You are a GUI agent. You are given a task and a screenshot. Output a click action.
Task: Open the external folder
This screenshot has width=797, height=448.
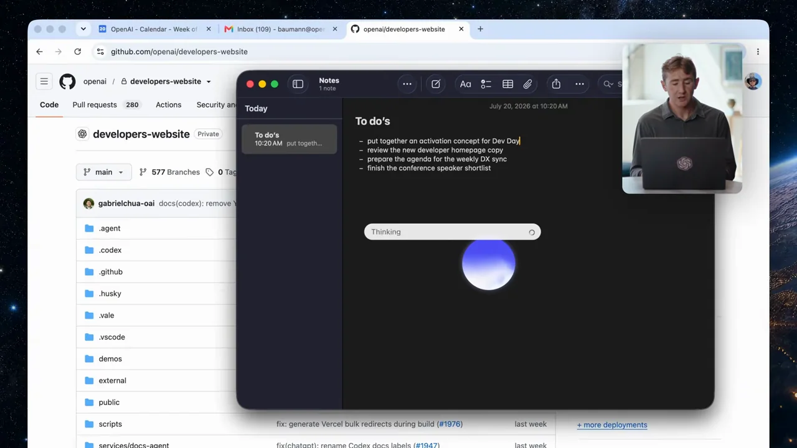point(112,381)
